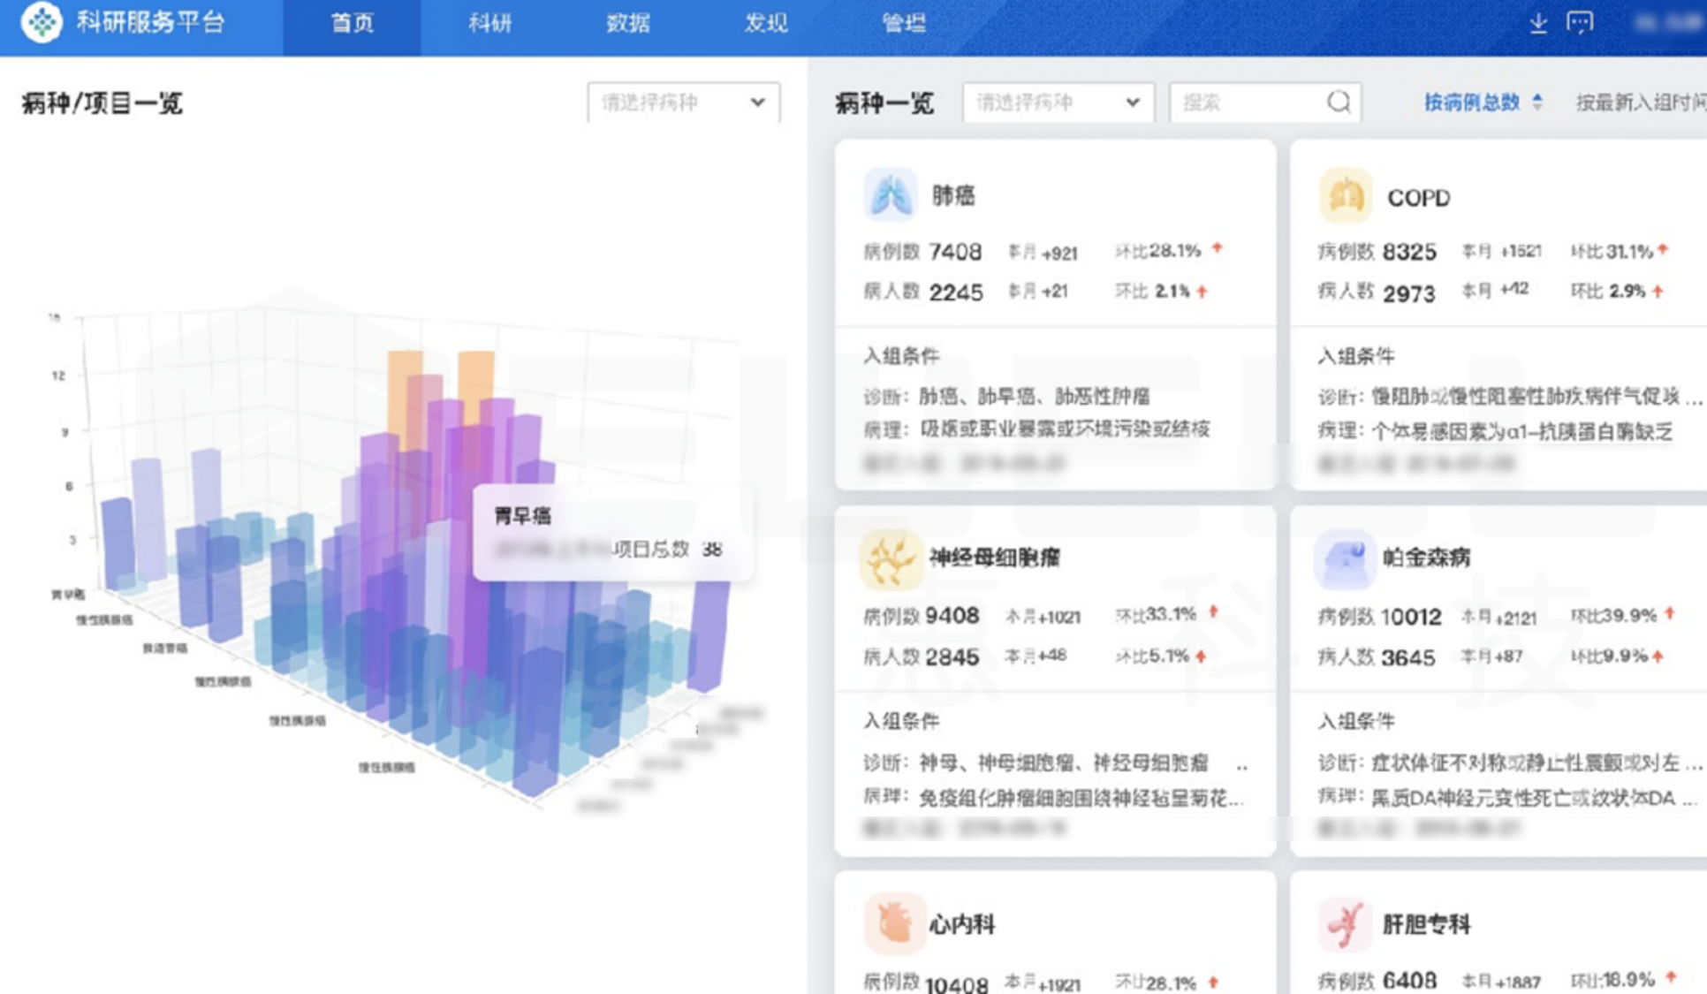Go to the 发现 menu tab
The width and height of the screenshot is (1707, 994).
(x=765, y=23)
